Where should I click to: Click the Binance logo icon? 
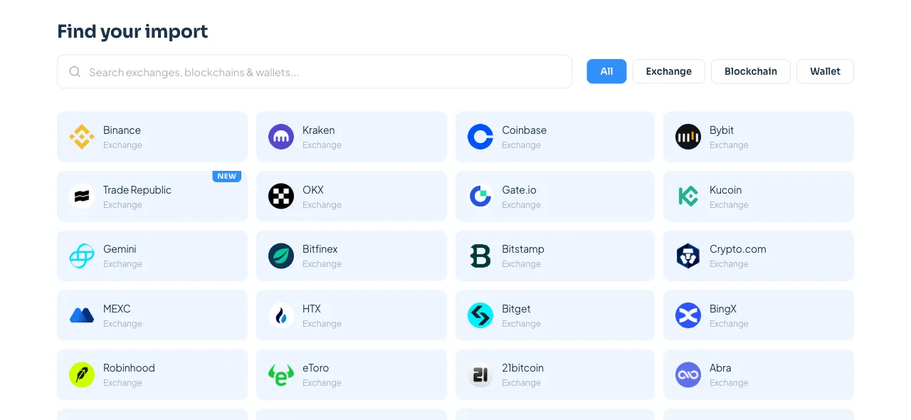[x=82, y=137]
